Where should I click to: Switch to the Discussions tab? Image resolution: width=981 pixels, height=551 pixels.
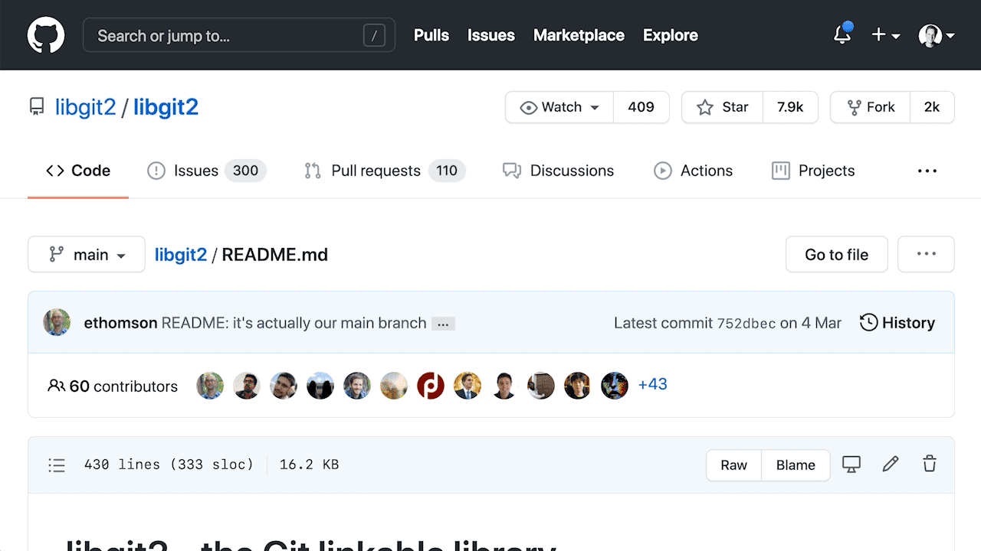[x=559, y=171]
